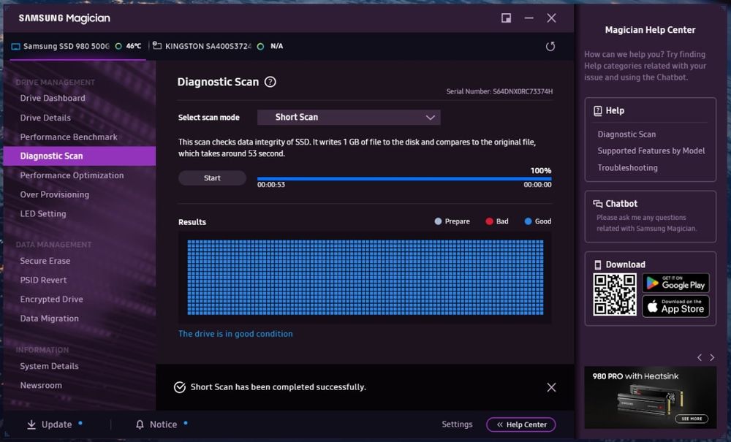Collapse the Help Center panel button
The image size is (731, 442).
[x=520, y=424]
